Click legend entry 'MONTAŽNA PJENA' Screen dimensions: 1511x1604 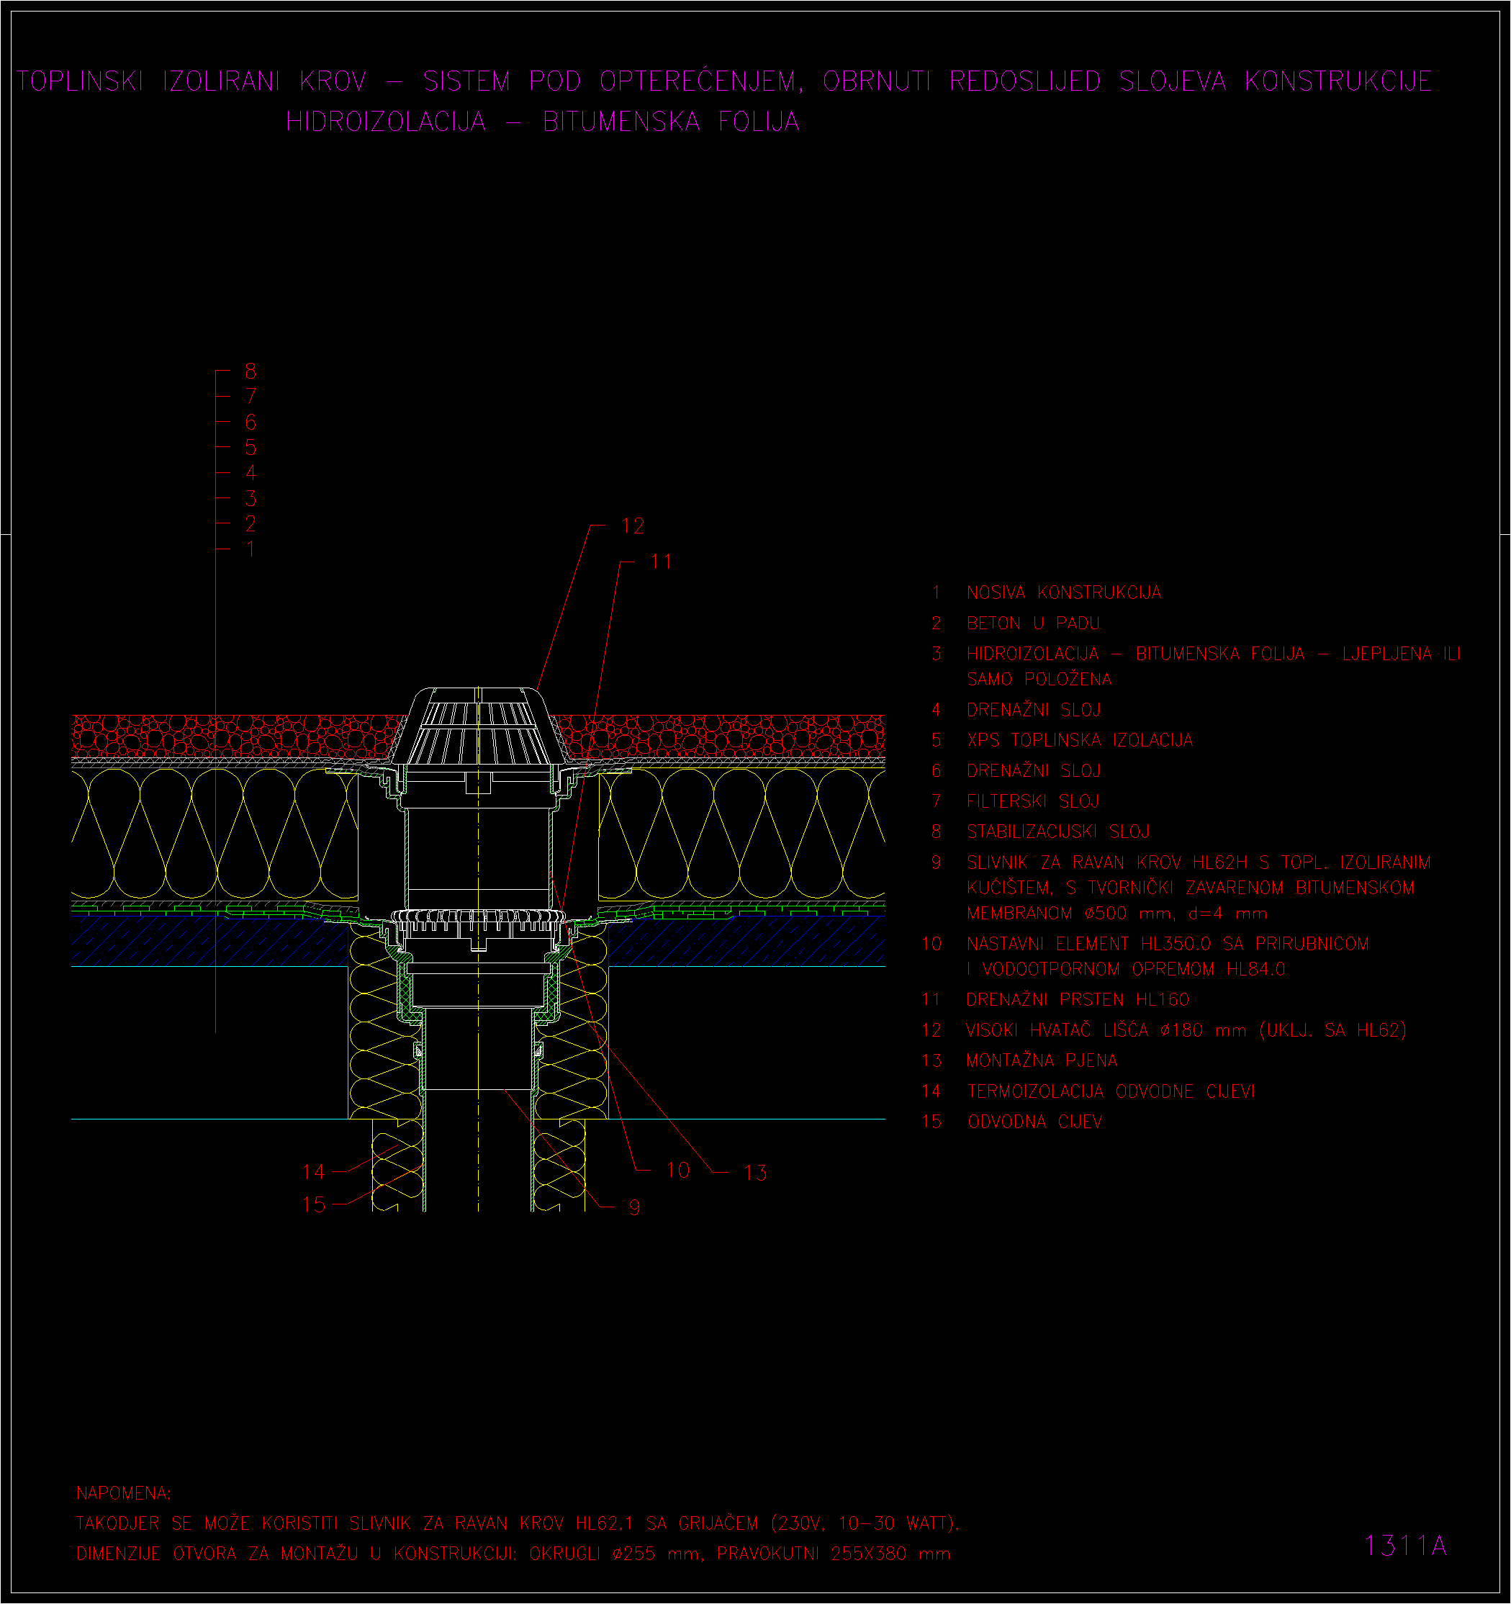click(x=1042, y=1060)
